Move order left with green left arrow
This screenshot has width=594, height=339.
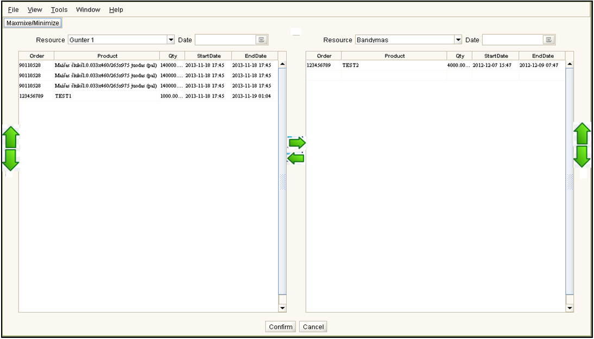point(295,158)
